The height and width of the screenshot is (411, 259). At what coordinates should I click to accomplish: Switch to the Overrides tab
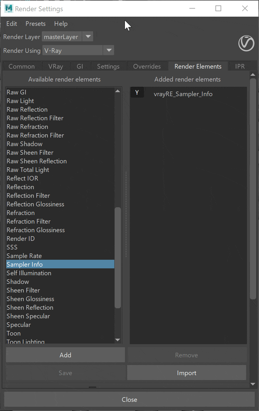point(147,66)
